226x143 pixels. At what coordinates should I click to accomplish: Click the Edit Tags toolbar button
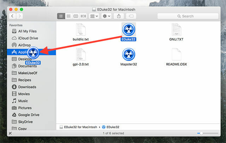point(131,16)
